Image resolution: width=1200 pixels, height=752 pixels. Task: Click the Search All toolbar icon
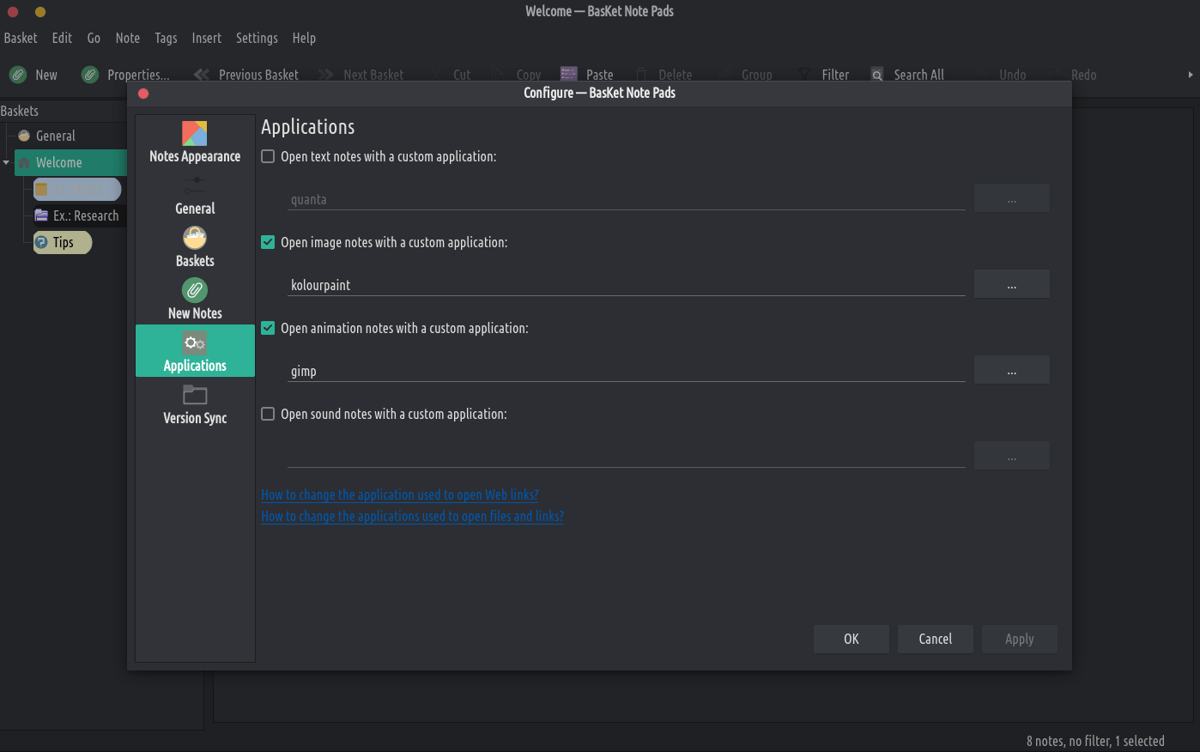pyautogui.click(x=876, y=75)
